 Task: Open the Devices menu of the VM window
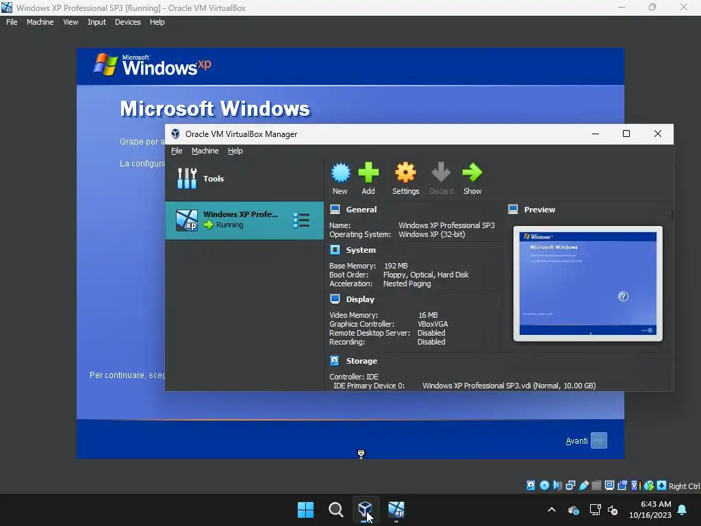coord(128,22)
